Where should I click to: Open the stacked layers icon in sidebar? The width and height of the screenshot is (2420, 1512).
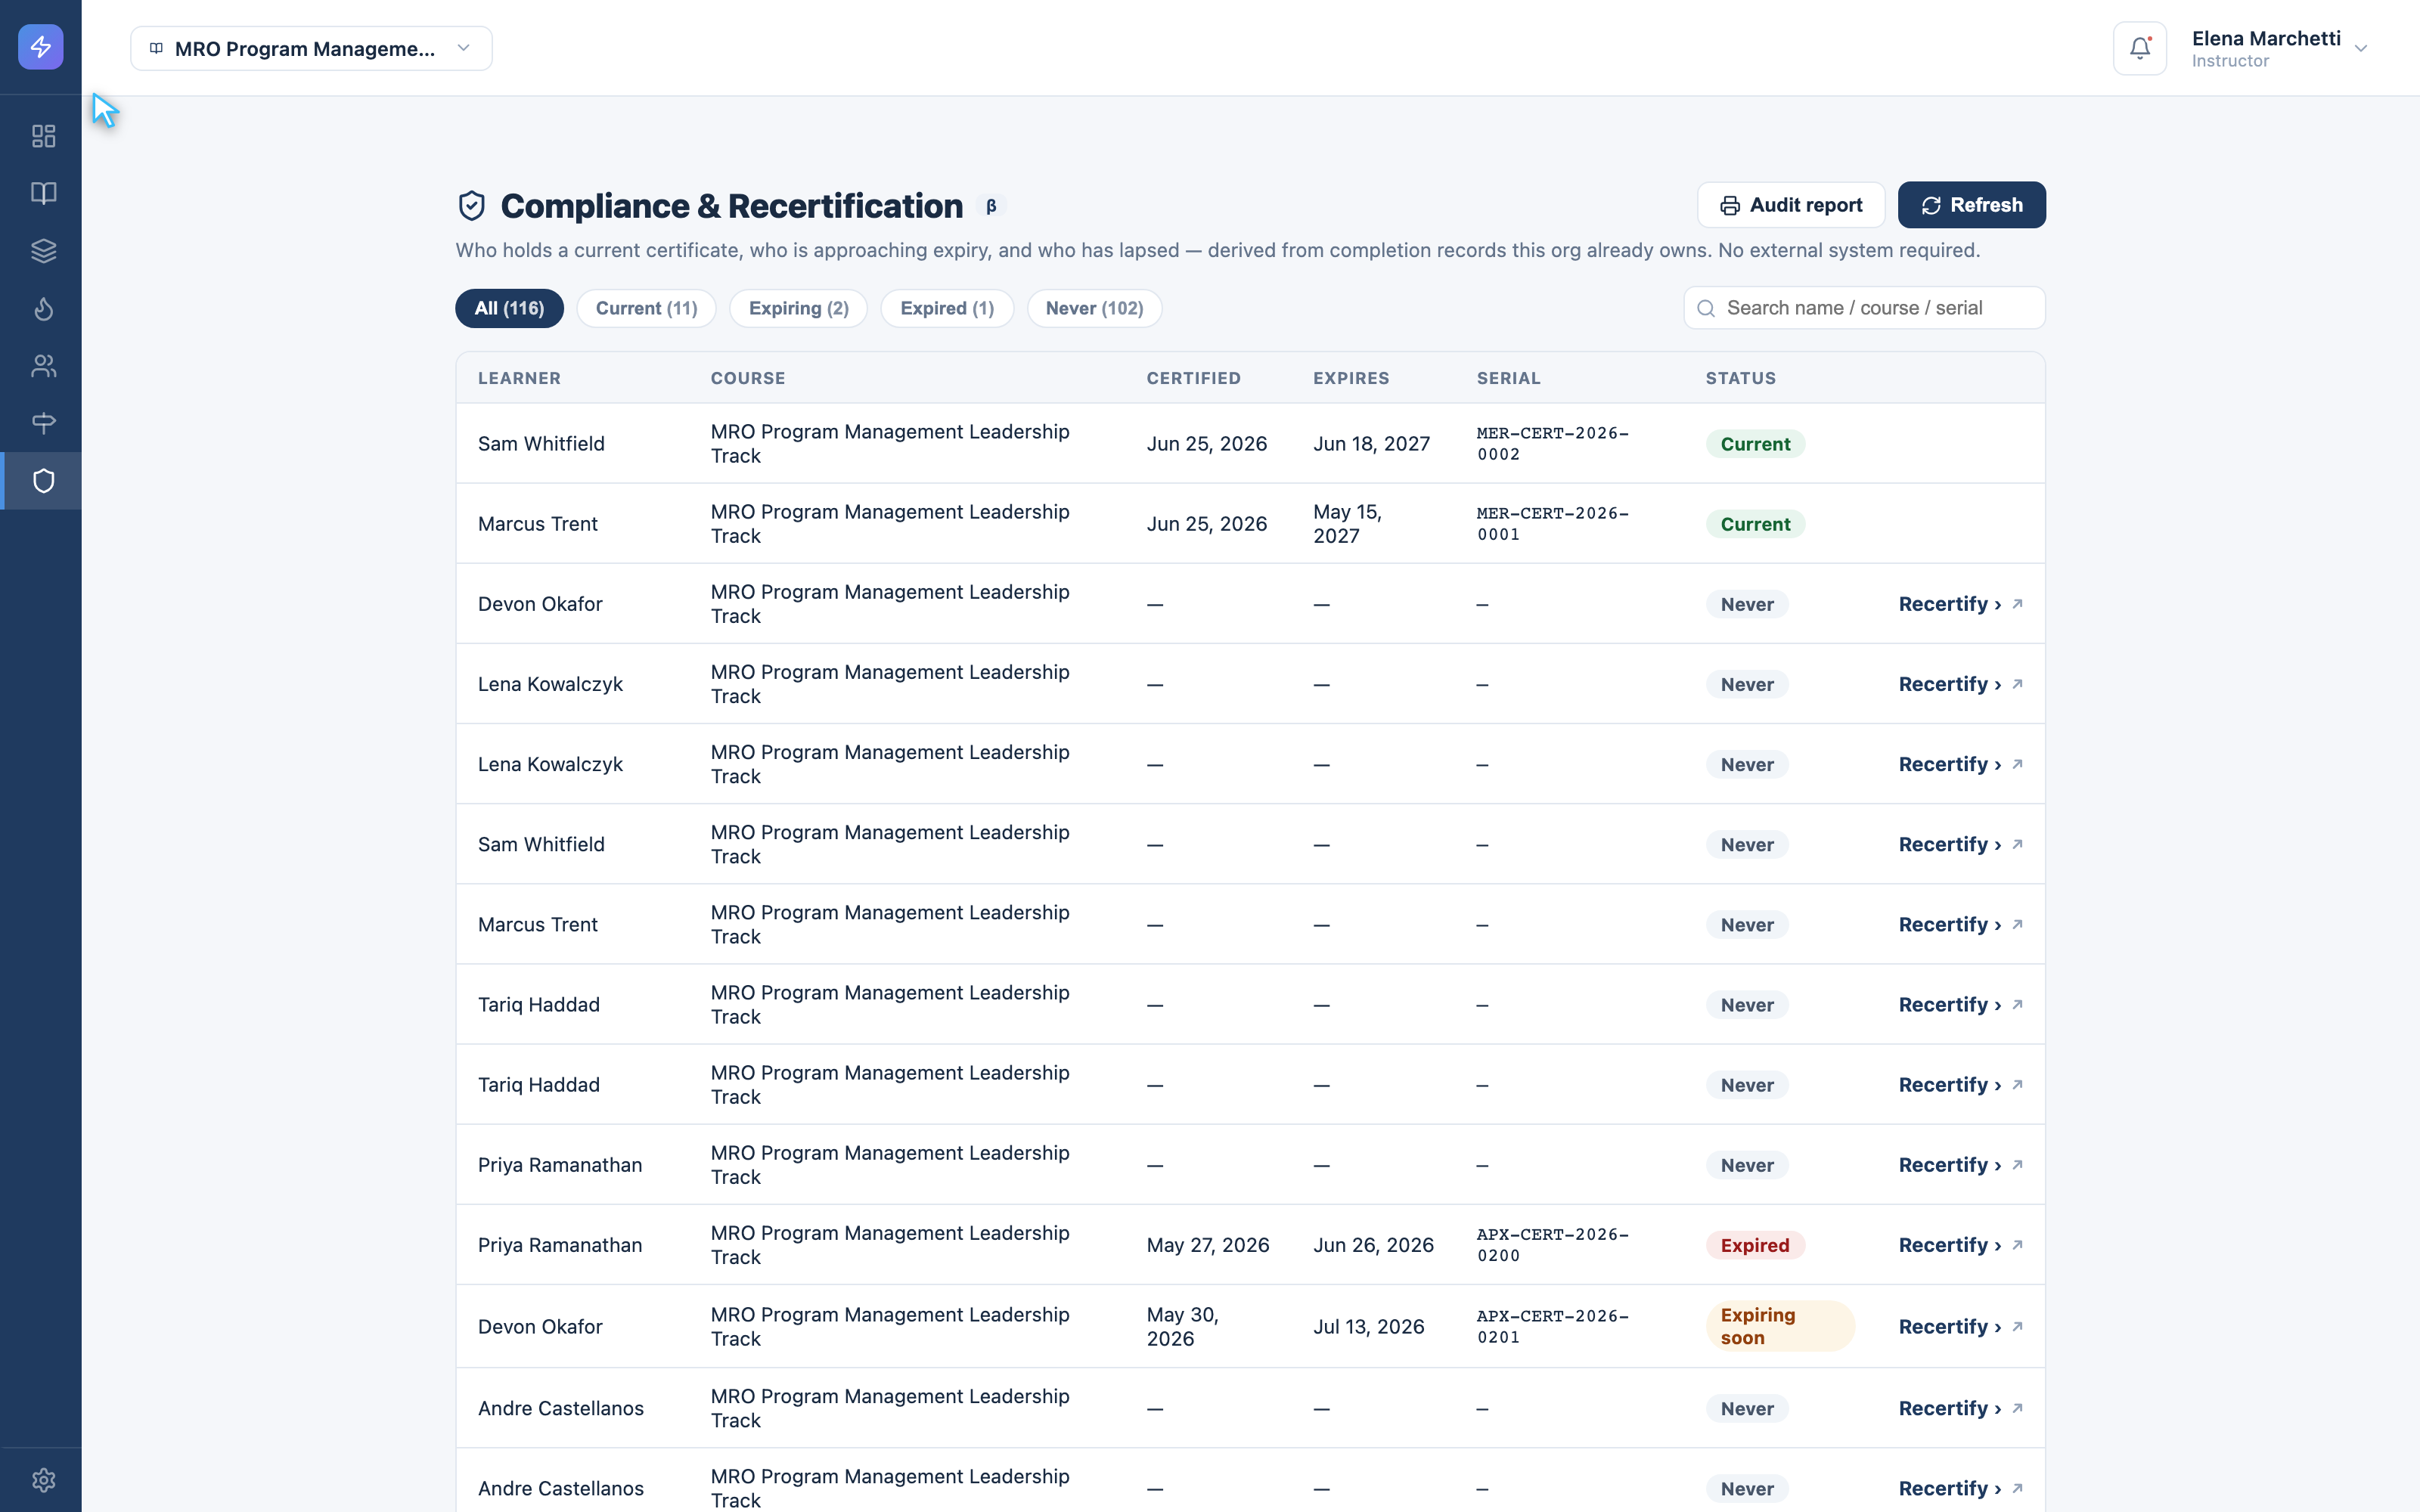tap(43, 251)
